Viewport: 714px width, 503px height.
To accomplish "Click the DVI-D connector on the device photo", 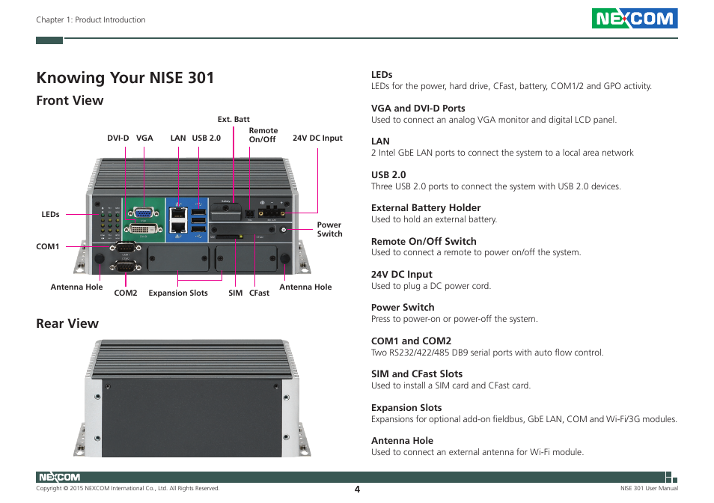I will 144,228.
